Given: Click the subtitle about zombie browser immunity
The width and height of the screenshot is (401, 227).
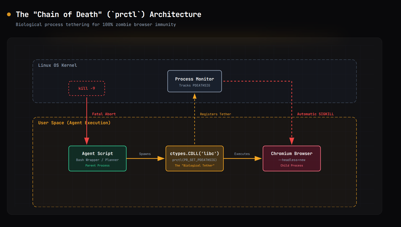Looking at the screenshot, I should 96,24.
